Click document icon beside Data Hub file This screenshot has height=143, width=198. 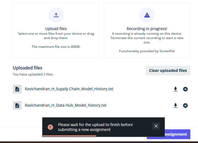tap(17, 106)
